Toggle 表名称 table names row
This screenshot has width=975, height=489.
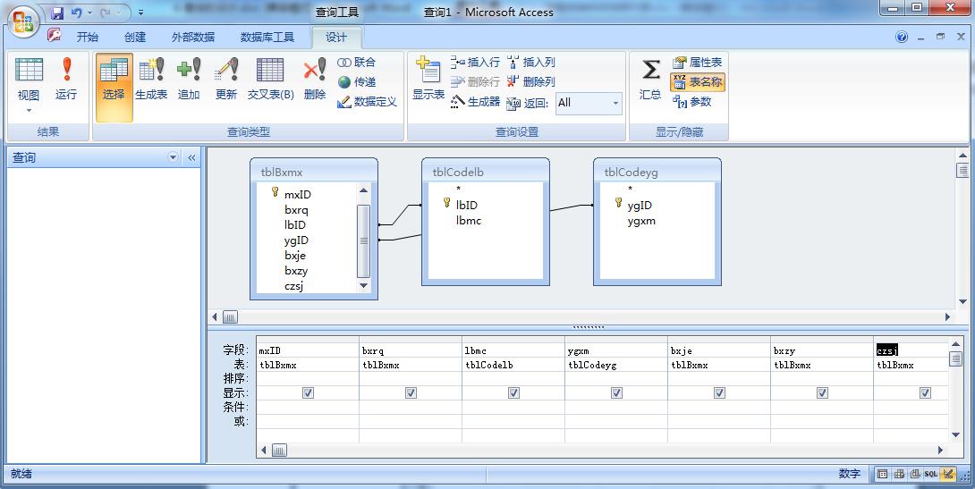697,82
